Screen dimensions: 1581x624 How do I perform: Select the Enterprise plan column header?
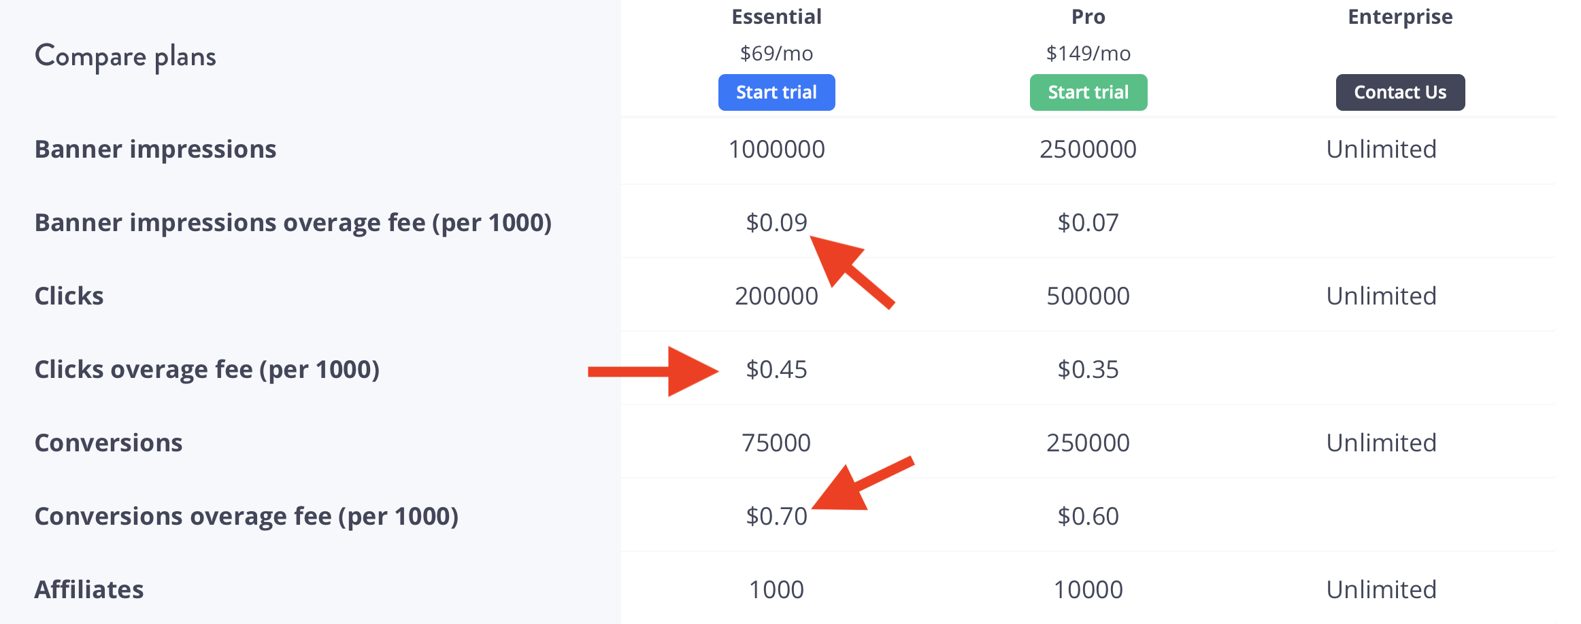[1399, 16]
